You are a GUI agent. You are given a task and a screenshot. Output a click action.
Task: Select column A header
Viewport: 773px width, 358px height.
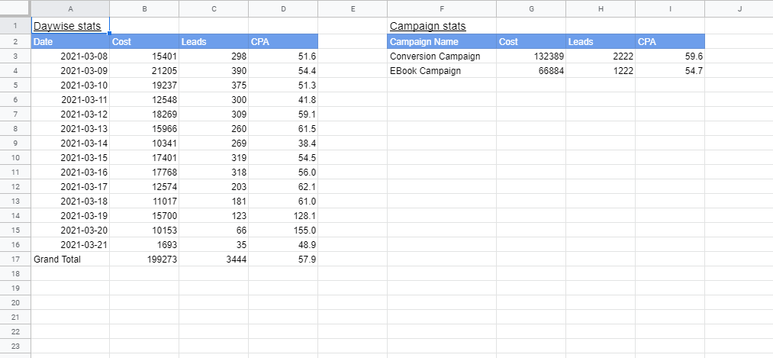pyautogui.click(x=70, y=8)
